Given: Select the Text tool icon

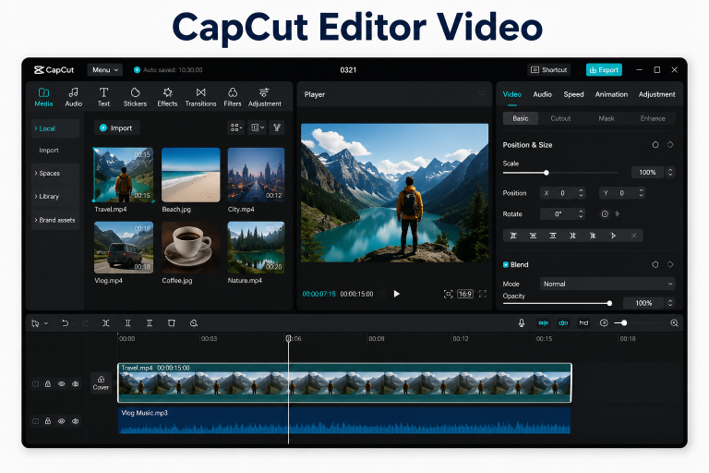Looking at the screenshot, I should (x=103, y=97).
